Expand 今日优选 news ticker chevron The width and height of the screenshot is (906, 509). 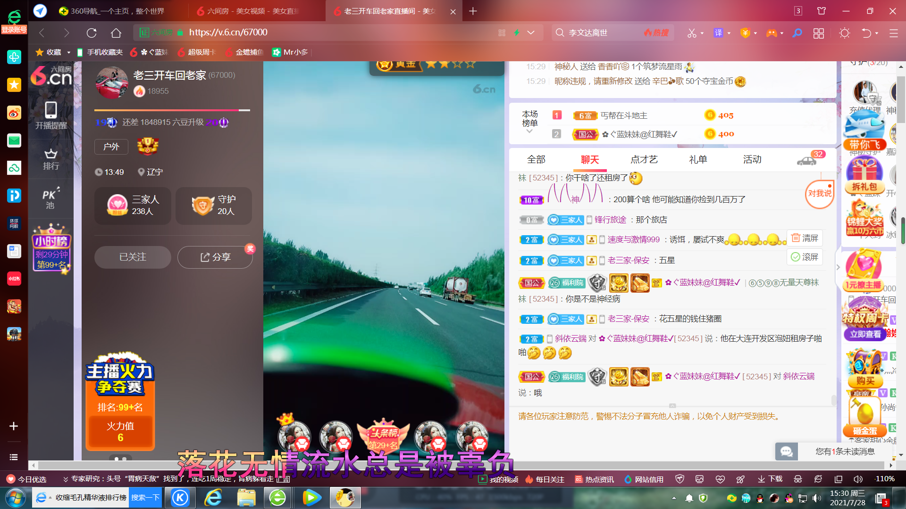click(66, 479)
